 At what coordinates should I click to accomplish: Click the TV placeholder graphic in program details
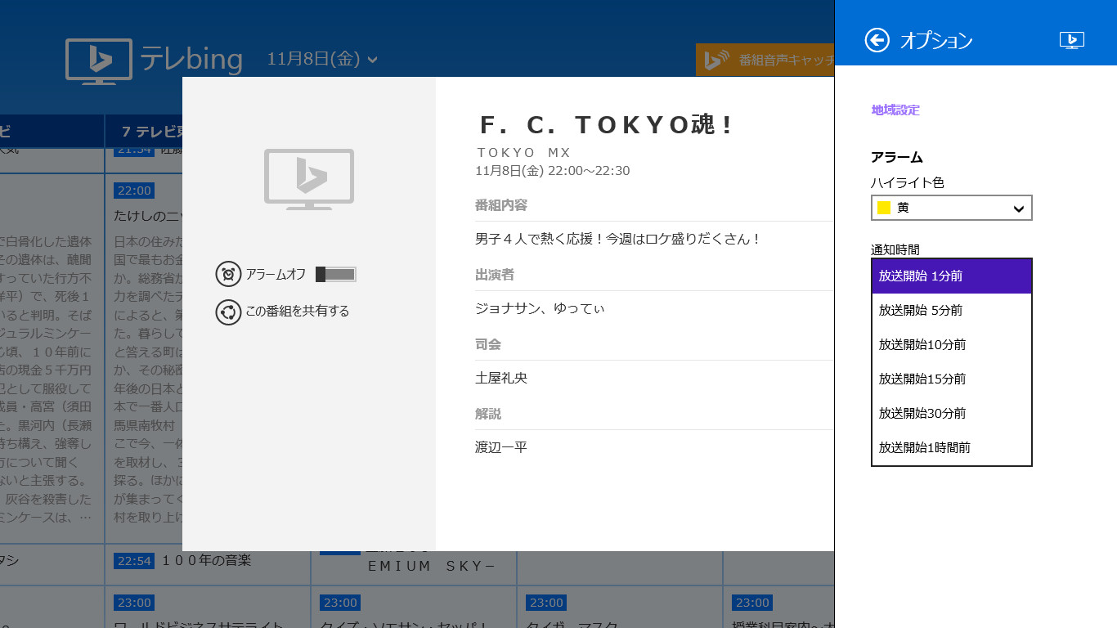308,178
